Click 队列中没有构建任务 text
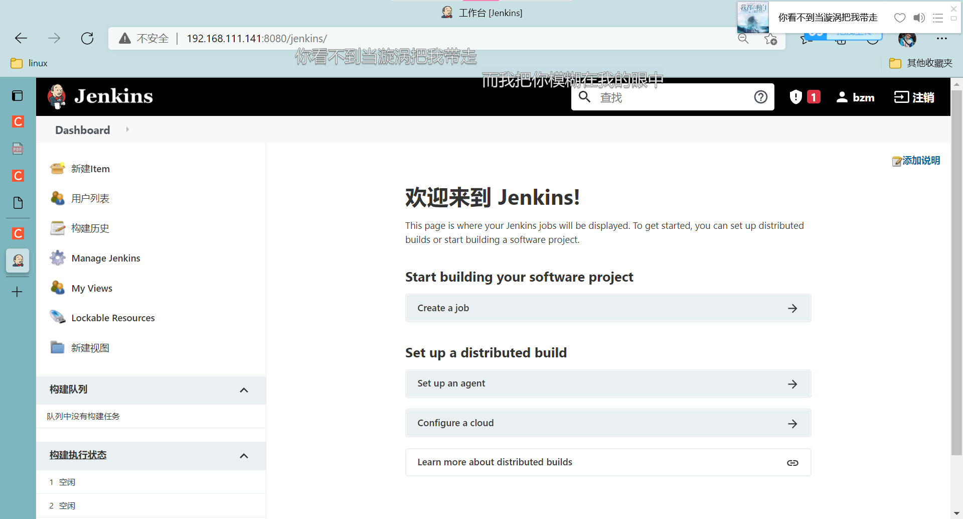The width and height of the screenshot is (963, 519). (x=83, y=416)
